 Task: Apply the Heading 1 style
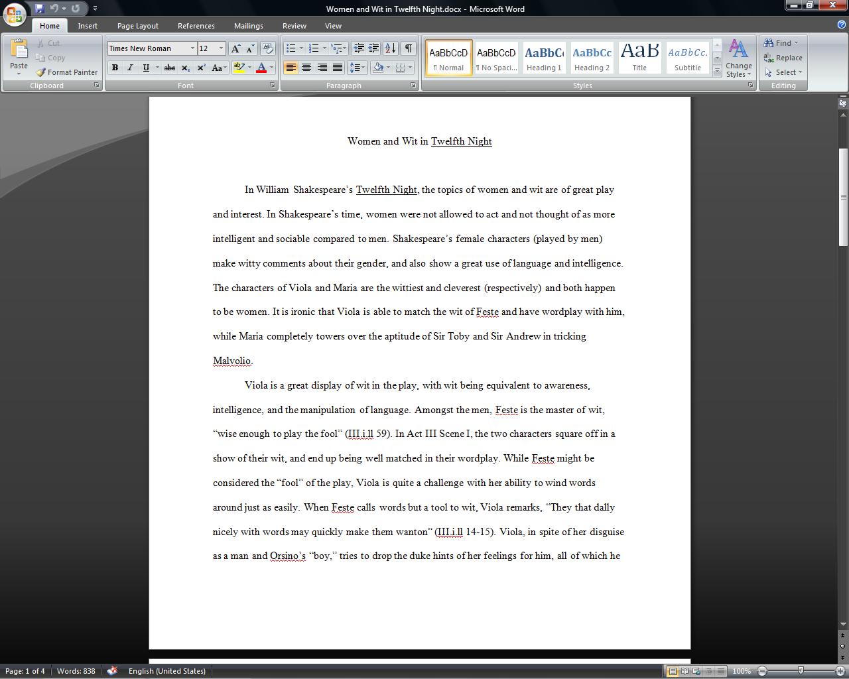544,58
